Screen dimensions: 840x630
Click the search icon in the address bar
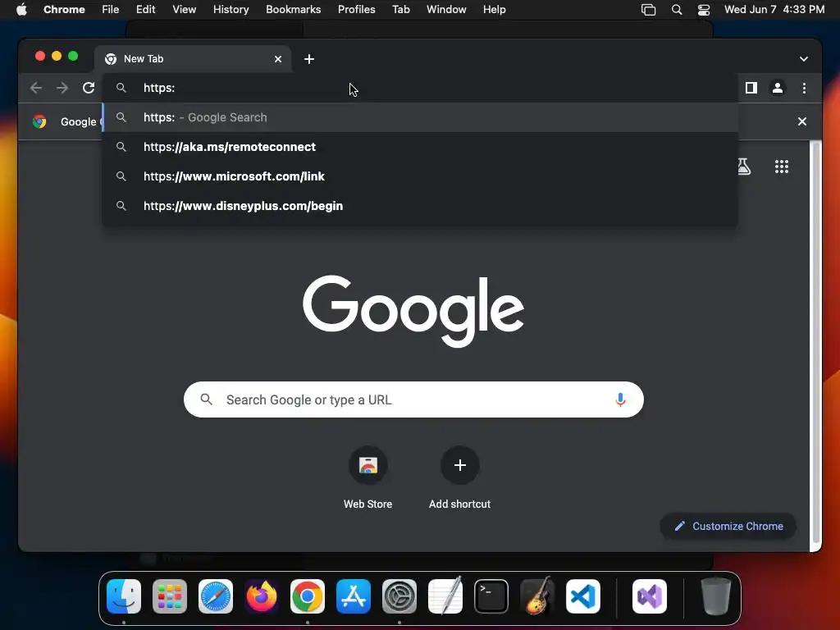[x=121, y=88]
